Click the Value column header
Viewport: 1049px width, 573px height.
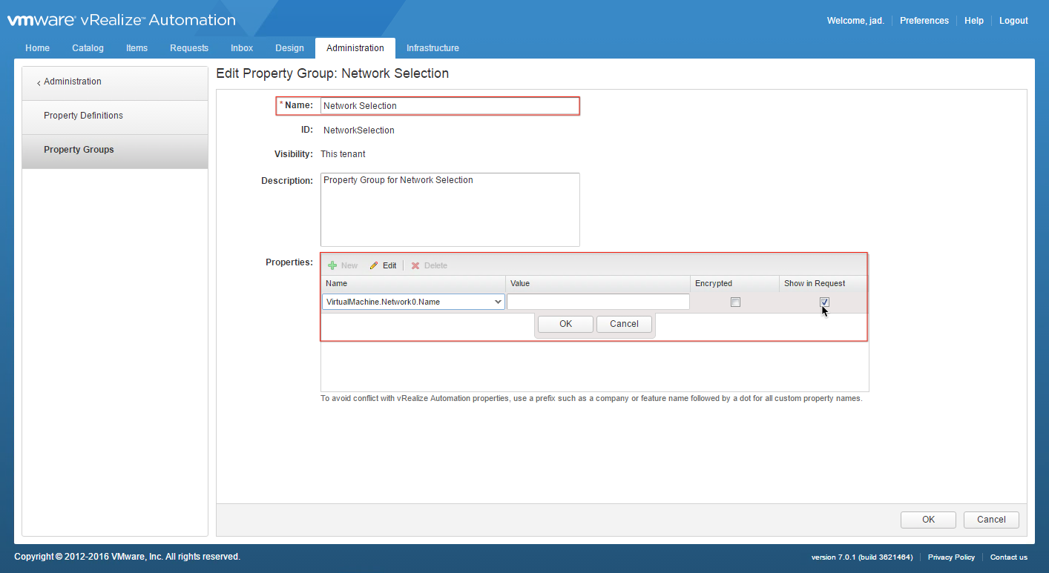click(598, 283)
